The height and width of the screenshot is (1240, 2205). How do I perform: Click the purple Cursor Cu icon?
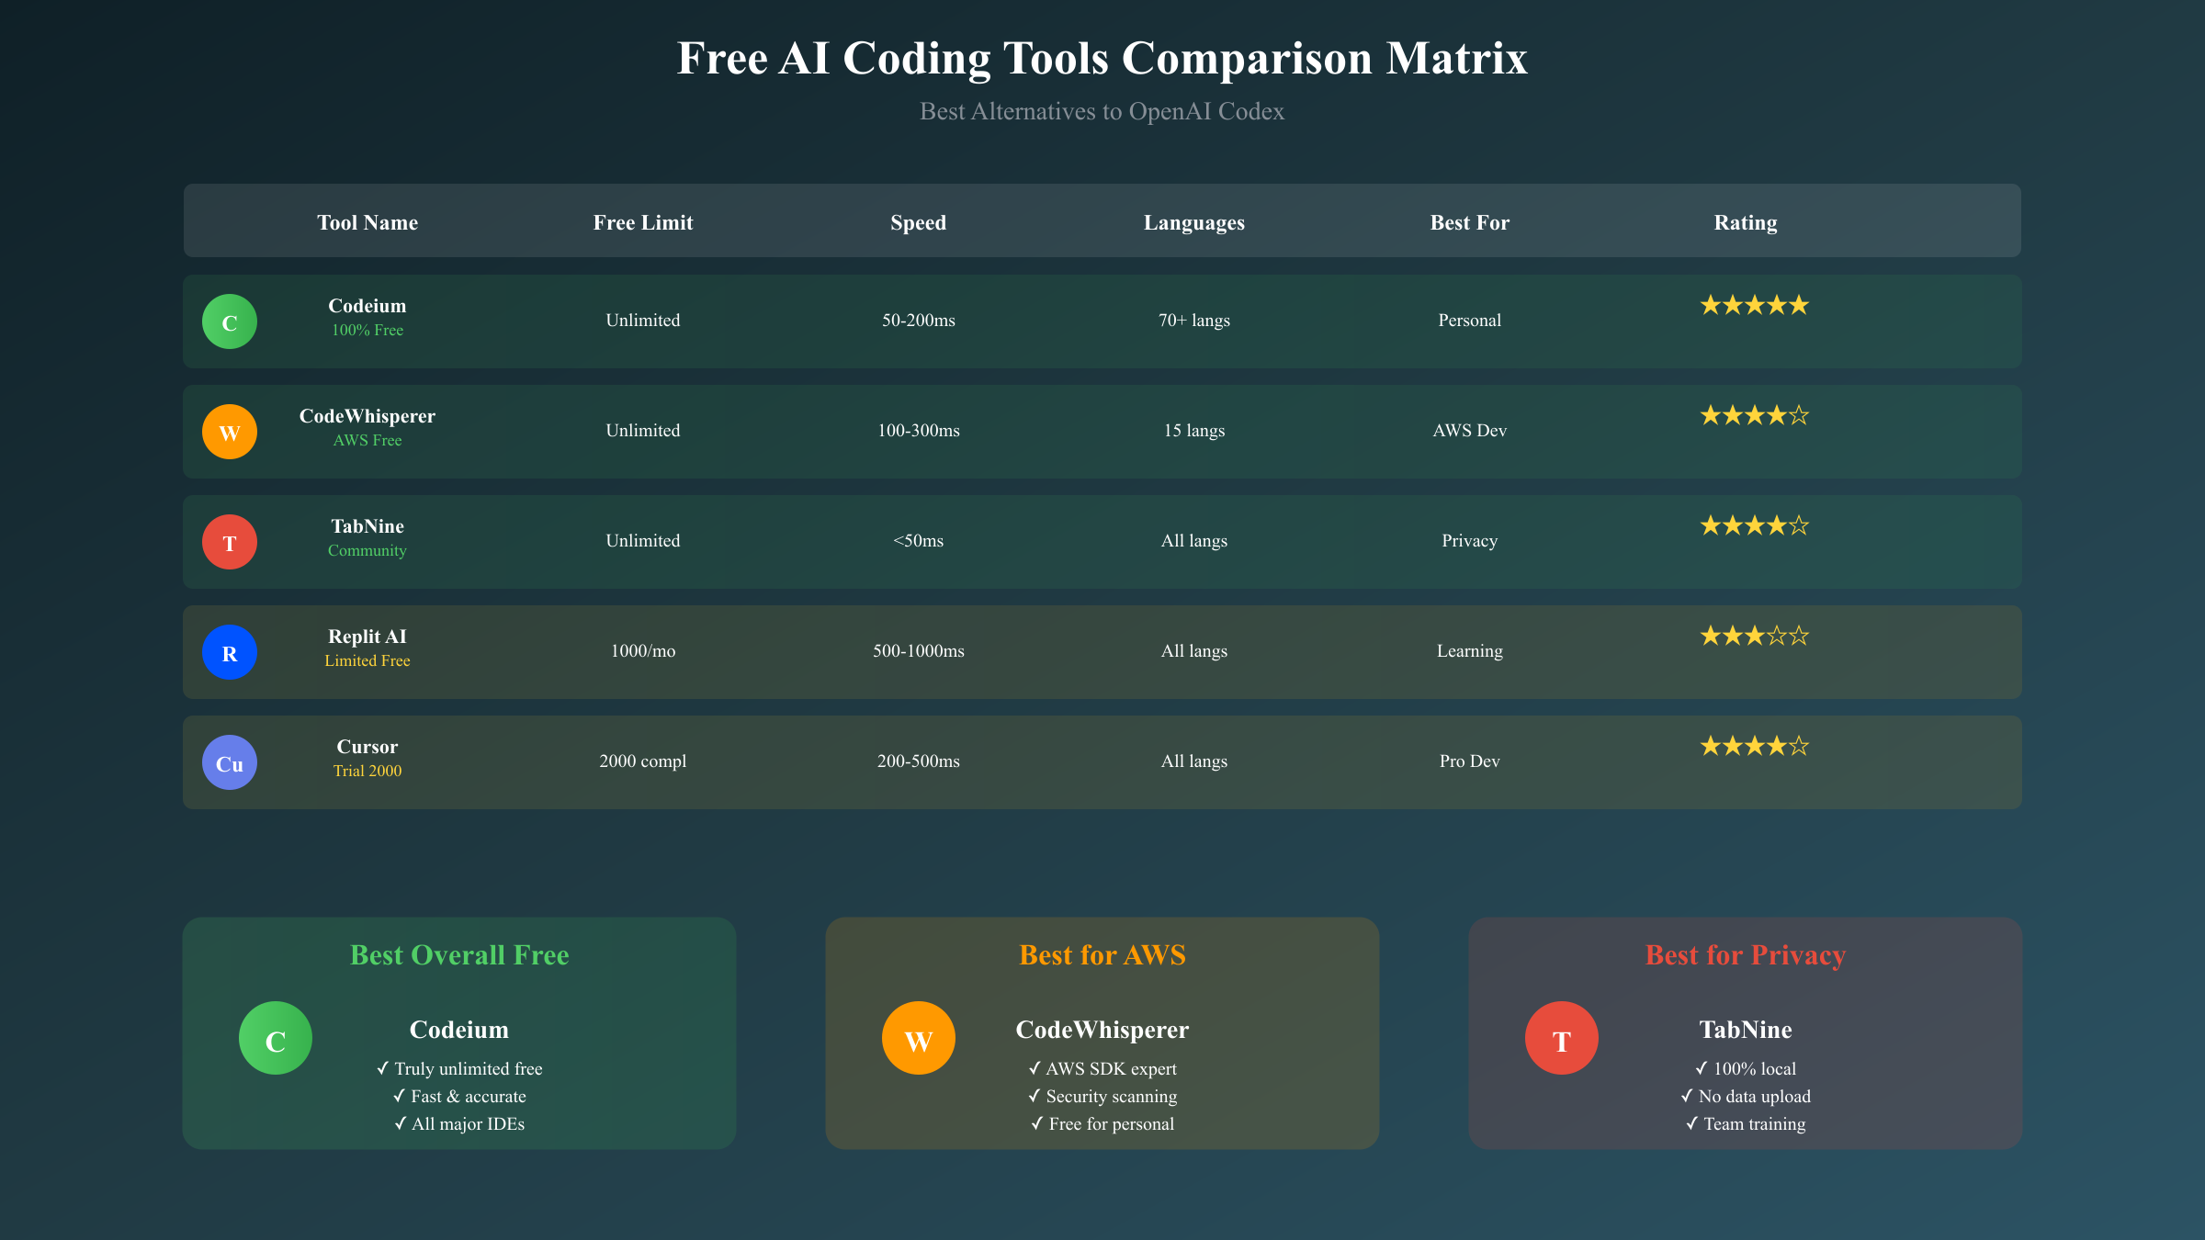(x=230, y=762)
